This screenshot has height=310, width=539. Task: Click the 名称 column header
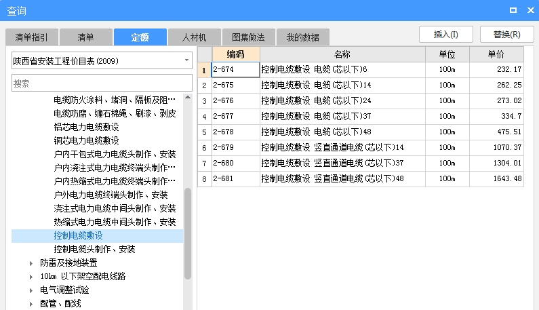coord(342,54)
